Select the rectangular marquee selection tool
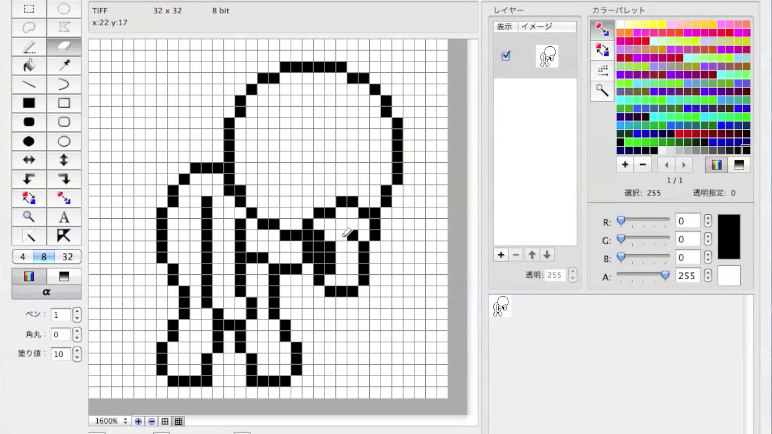This screenshot has height=434, width=772. pyautogui.click(x=29, y=9)
